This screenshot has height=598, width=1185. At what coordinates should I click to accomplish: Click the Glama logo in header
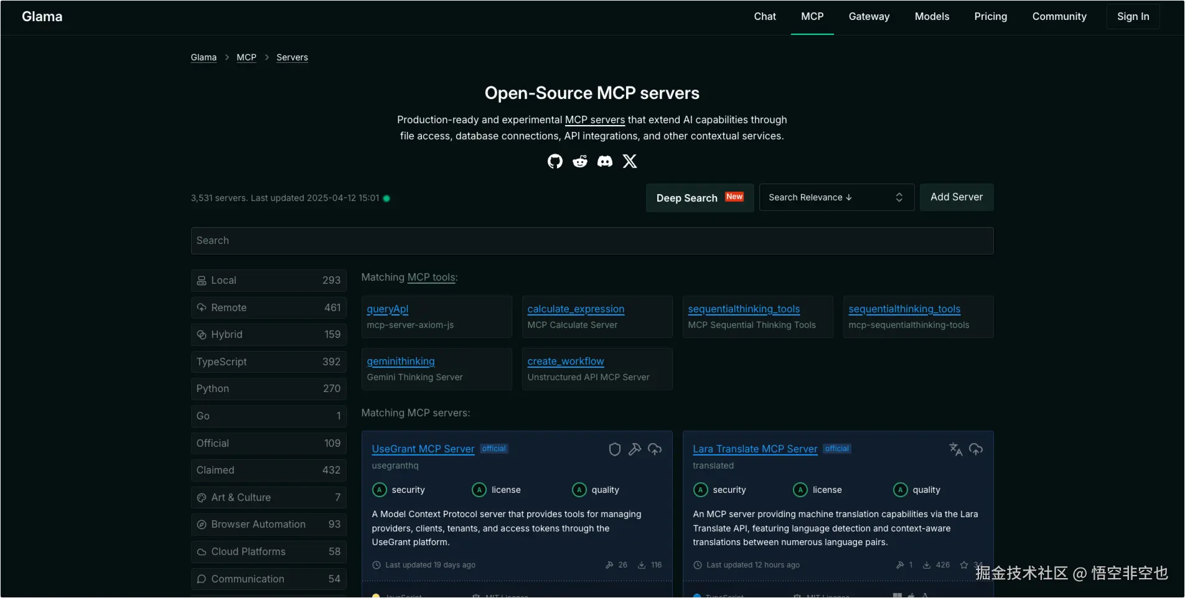click(x=42, y=17)
